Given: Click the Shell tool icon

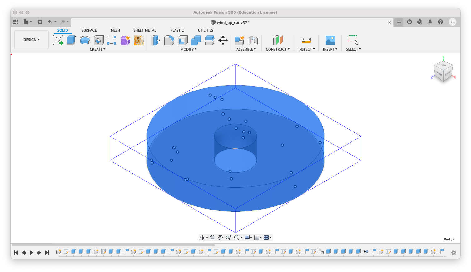Looking at the screenshot, I should pyautogui.click(x=182, y=40).
